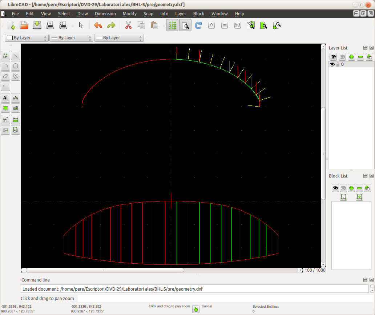Image resolution: width=375 pixels, height=315 pixels.
Task: Create a new drawing with New icon
Action: coord(11,25)
